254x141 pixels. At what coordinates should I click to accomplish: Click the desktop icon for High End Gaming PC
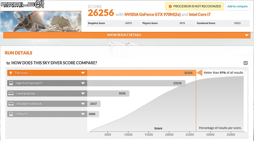tap(11, 83)
